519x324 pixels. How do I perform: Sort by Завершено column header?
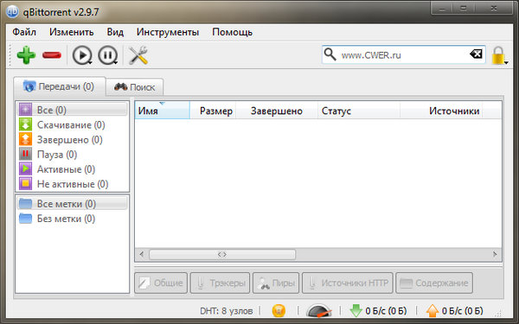pyautogui.click(x=277, y=111)
